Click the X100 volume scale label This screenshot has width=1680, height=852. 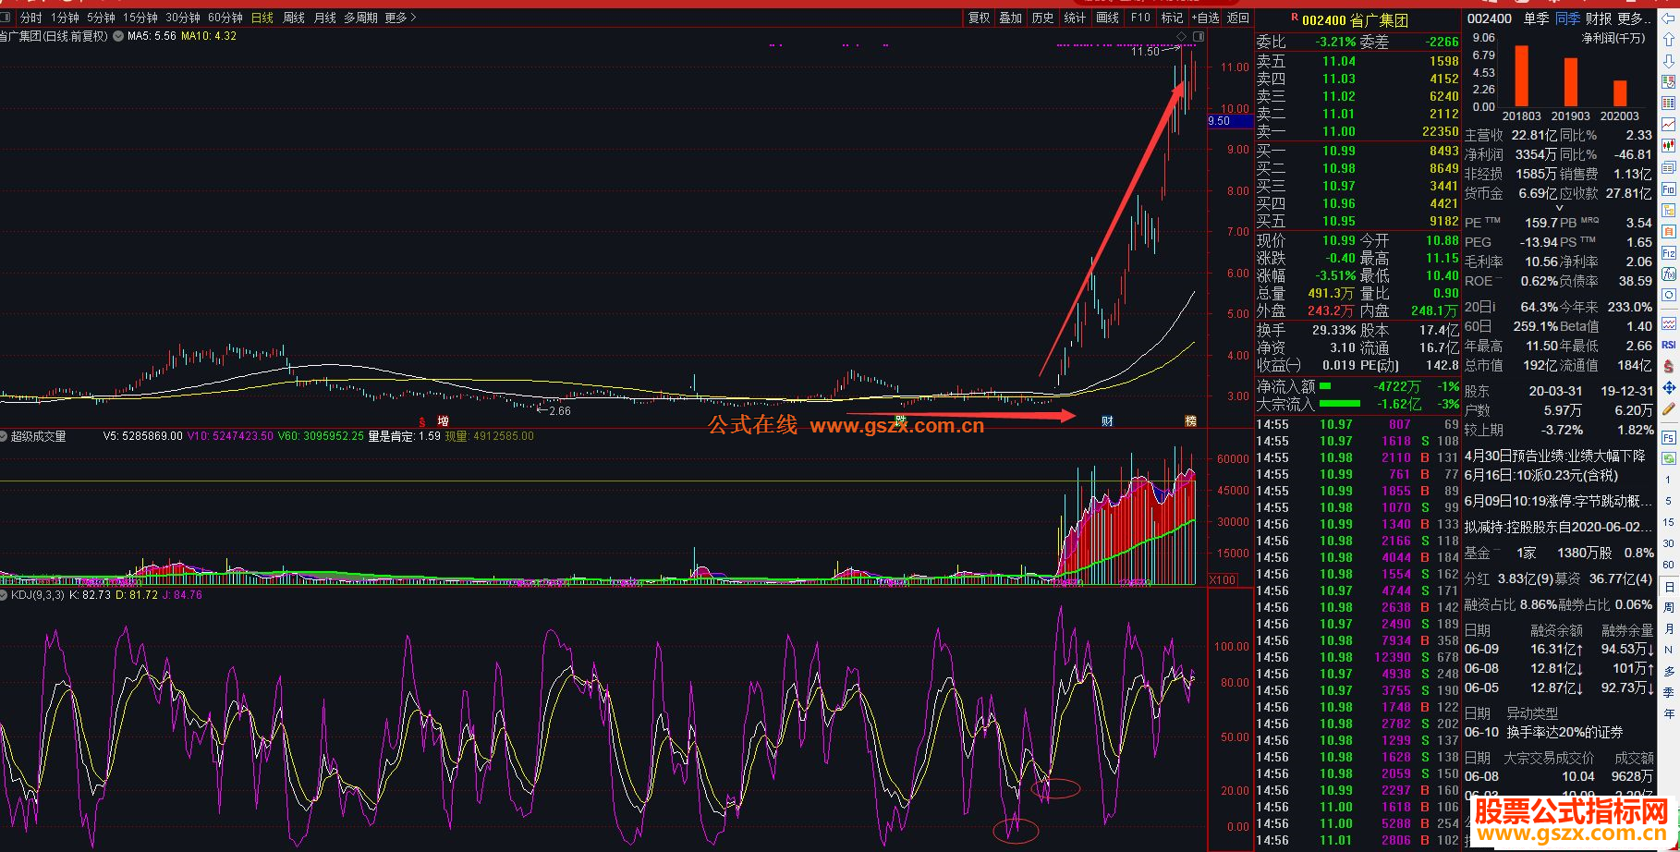point(1223,579)
